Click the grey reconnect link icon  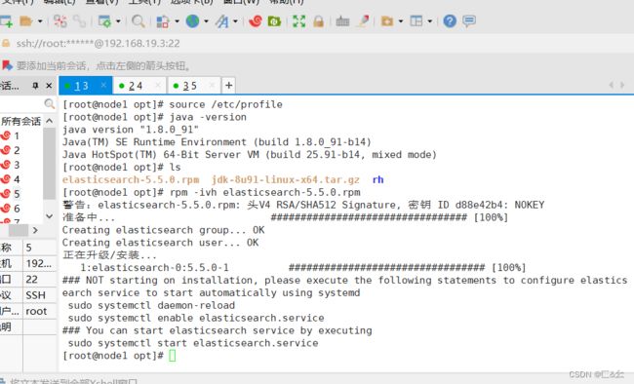coord(80,21)
